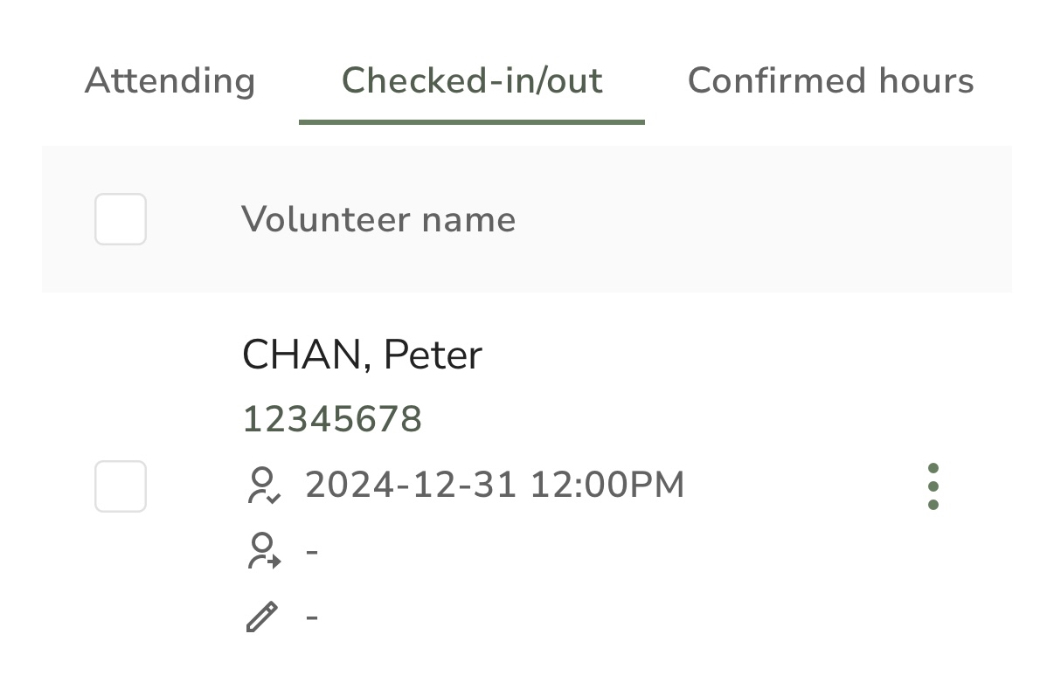Tick the checkbox for CHAN, Peter
Viewport: 1054px width, 689px height.
coord(120,486)
